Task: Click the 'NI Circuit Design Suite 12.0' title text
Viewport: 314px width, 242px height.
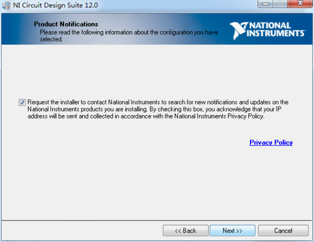Action: (x=56, y=5)
